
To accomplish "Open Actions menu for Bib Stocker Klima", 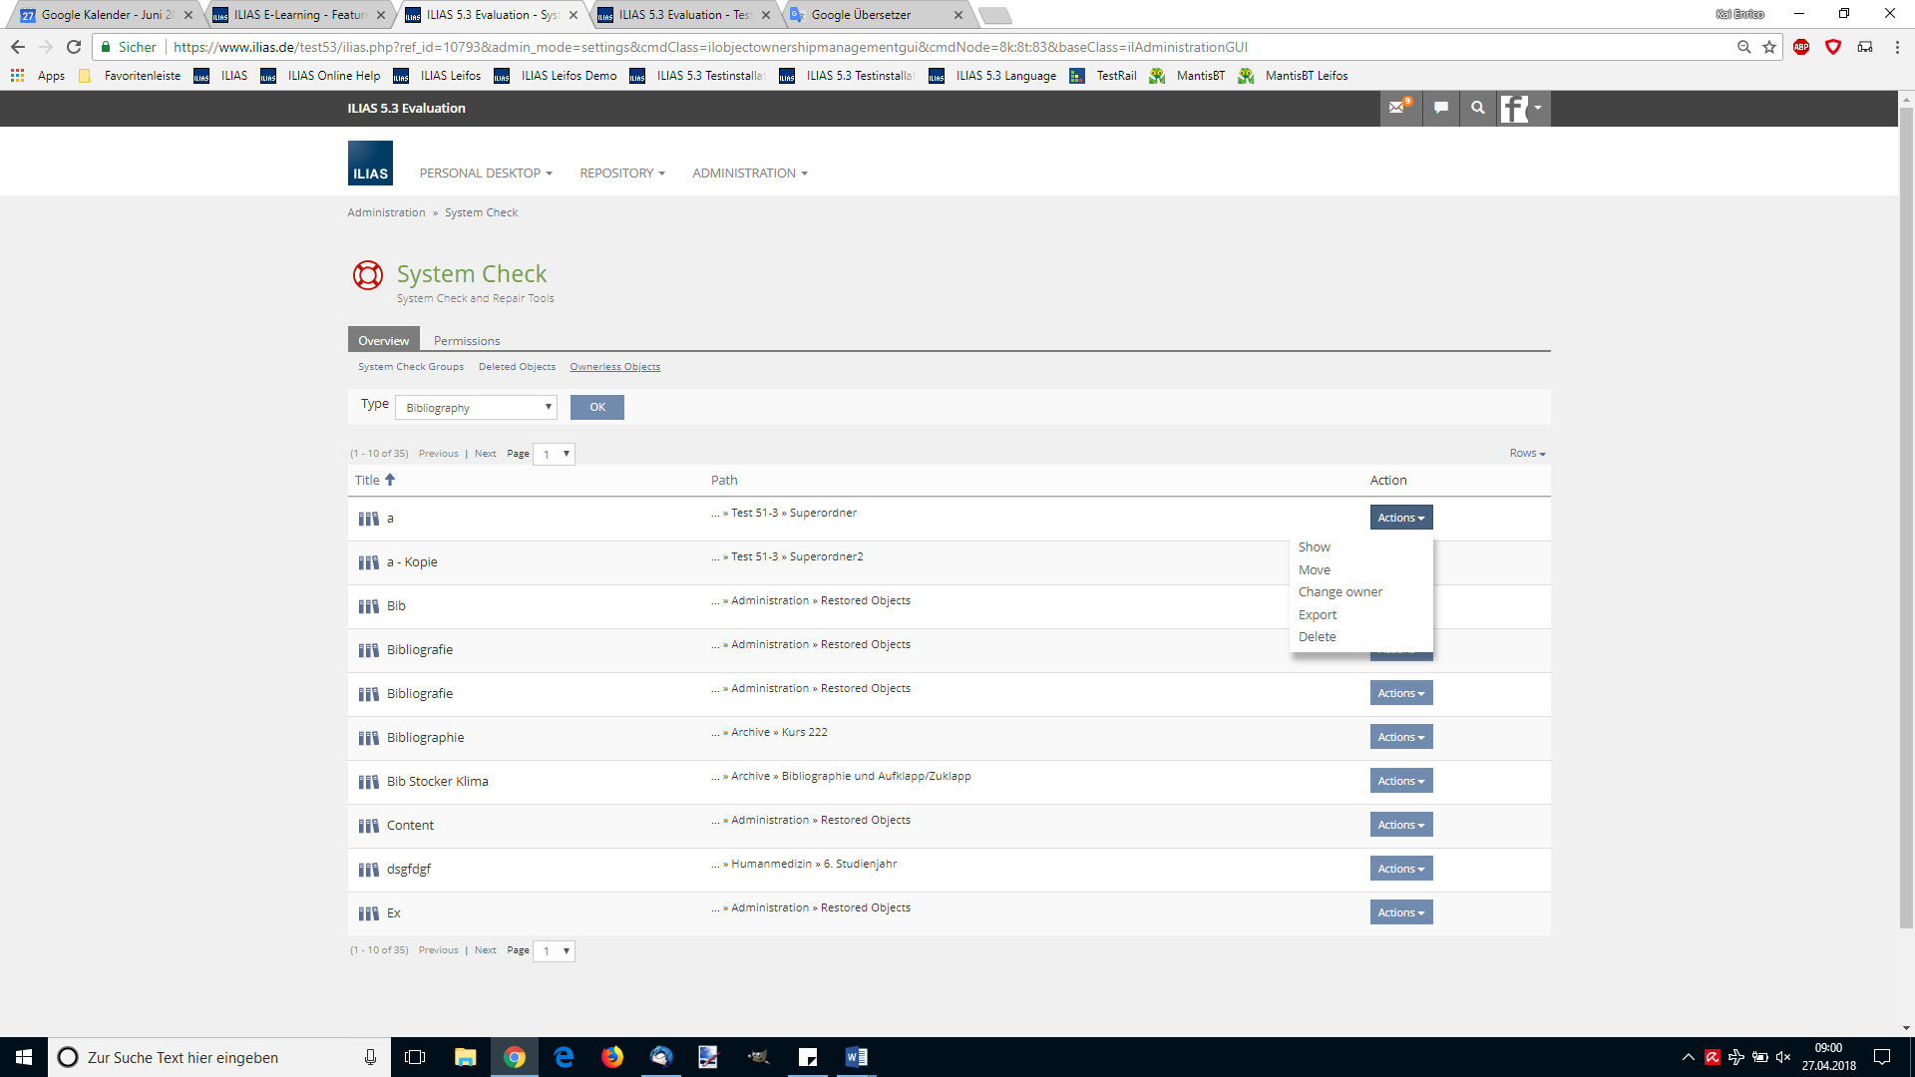I will (x=1400, y=781).
